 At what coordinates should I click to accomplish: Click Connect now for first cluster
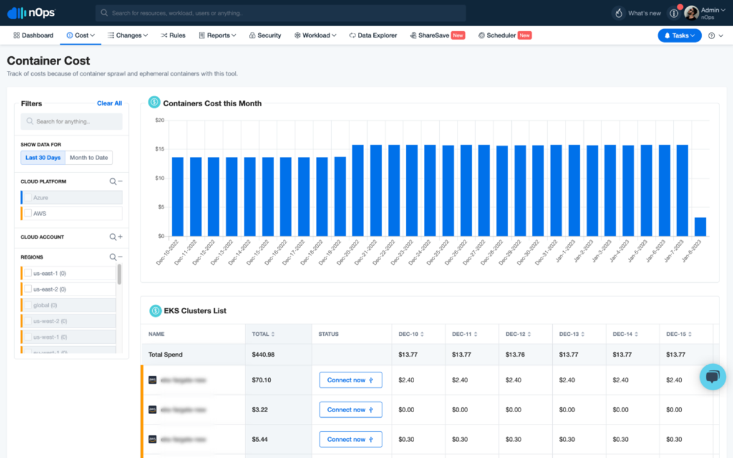tap(351, 380)
